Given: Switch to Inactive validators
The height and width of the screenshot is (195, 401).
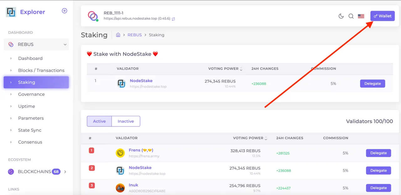Looking at the screenshot, I should coord(126,121).
